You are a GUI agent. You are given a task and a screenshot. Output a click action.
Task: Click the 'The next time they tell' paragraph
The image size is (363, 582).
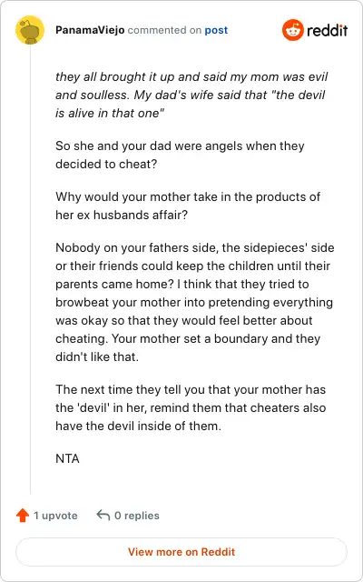pos(191,407)
